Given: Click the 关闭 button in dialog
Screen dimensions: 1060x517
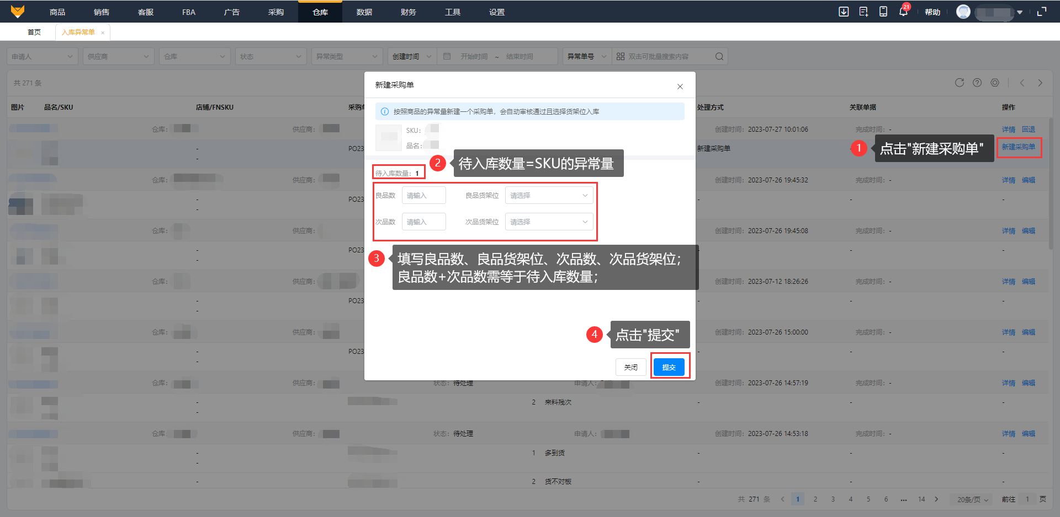Looking at the screenshot, I should [630, 367].
